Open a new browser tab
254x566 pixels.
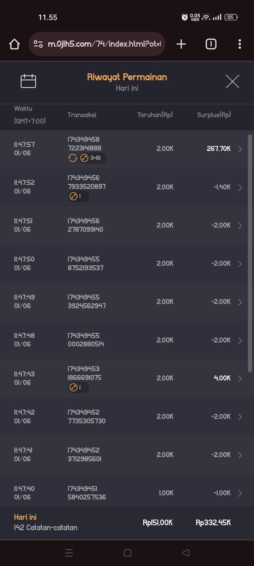(x=181, y=44)
